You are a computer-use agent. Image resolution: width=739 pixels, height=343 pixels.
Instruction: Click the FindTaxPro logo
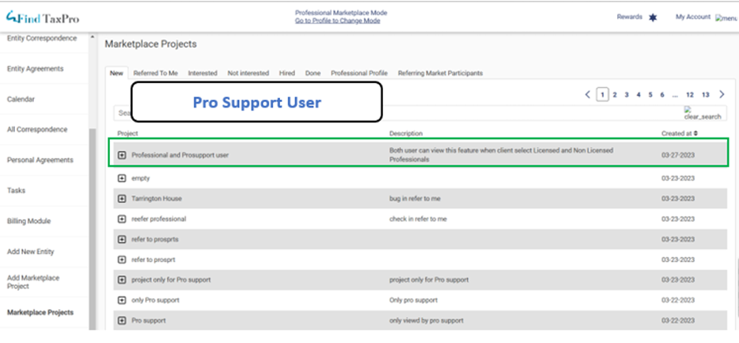42,17
